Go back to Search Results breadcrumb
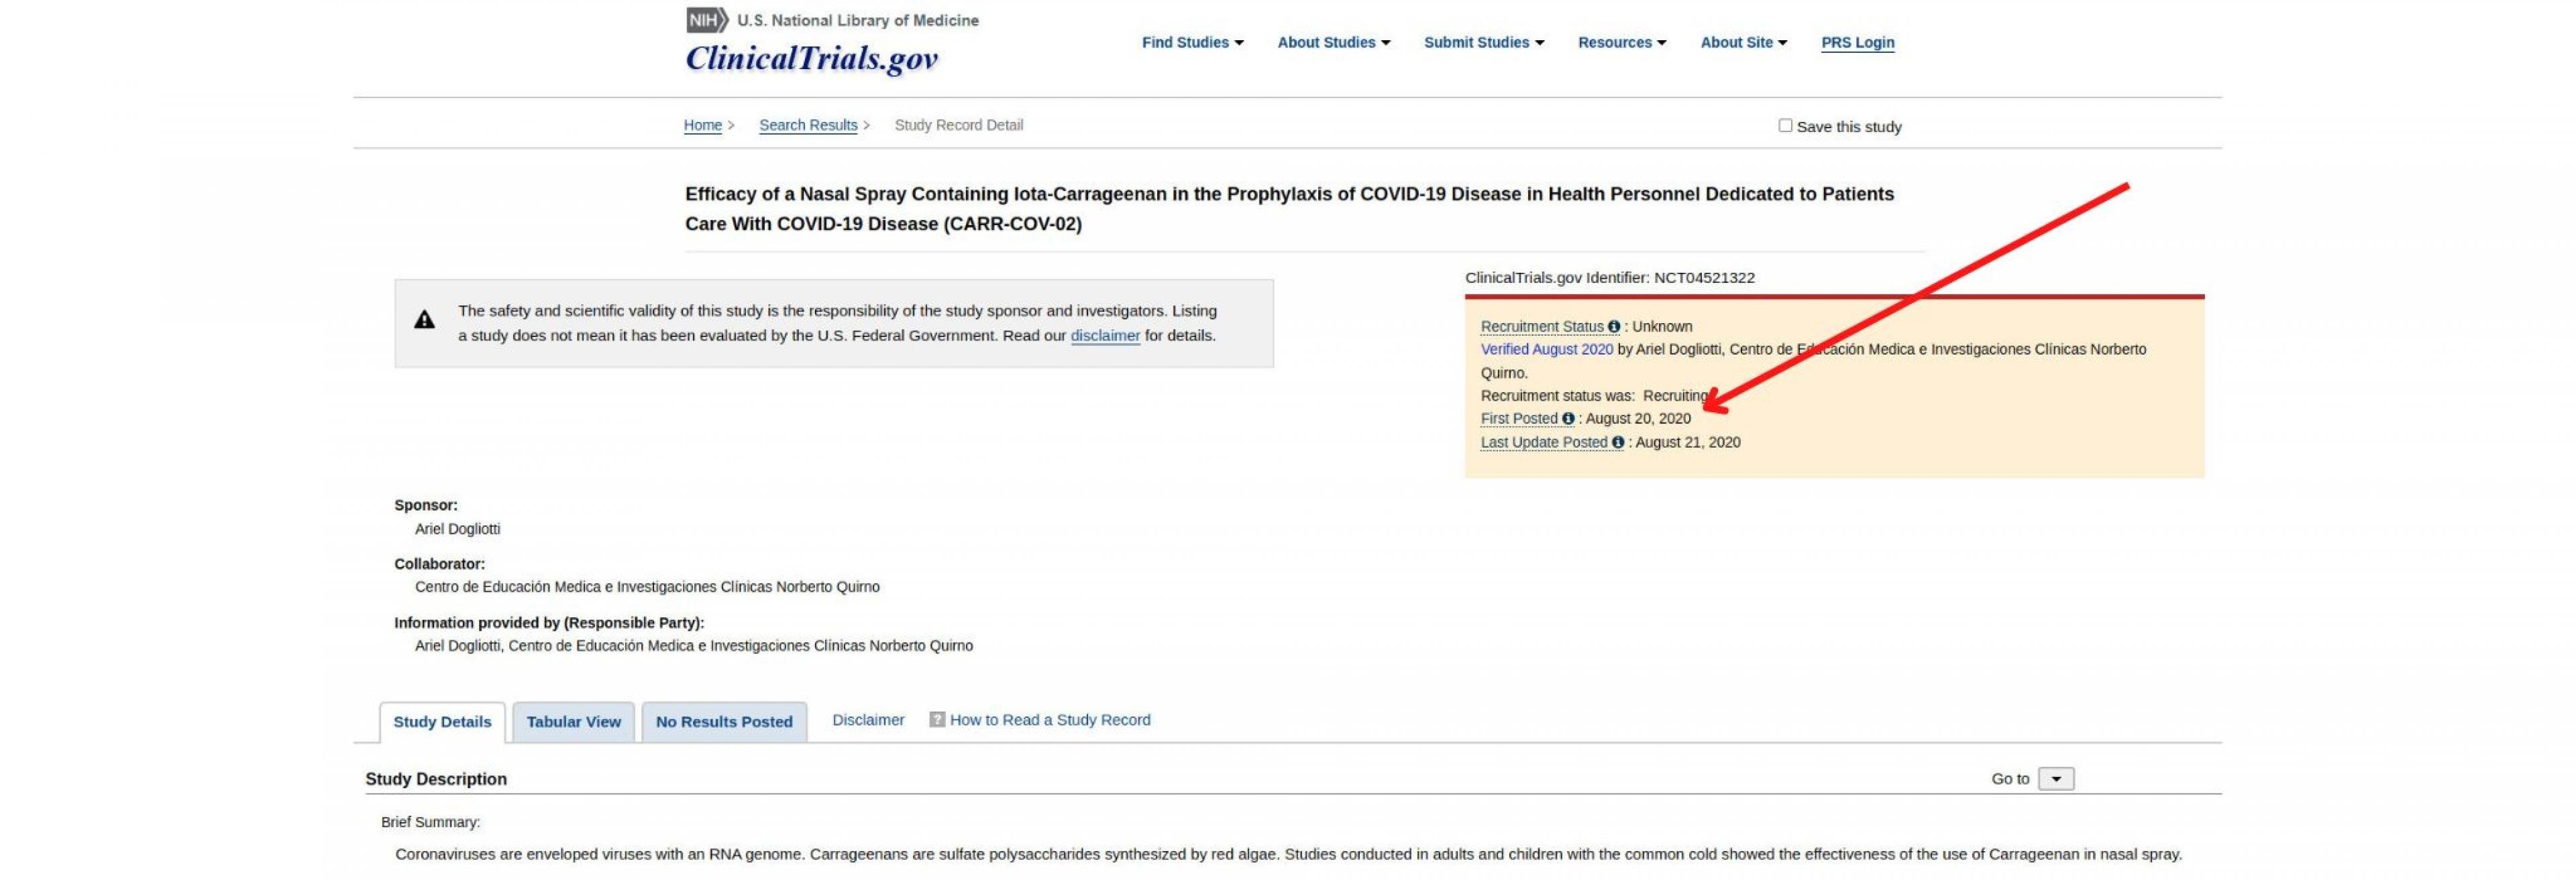Image resolution: width=2576 pixels, height=880 pixels. point(808,125)
